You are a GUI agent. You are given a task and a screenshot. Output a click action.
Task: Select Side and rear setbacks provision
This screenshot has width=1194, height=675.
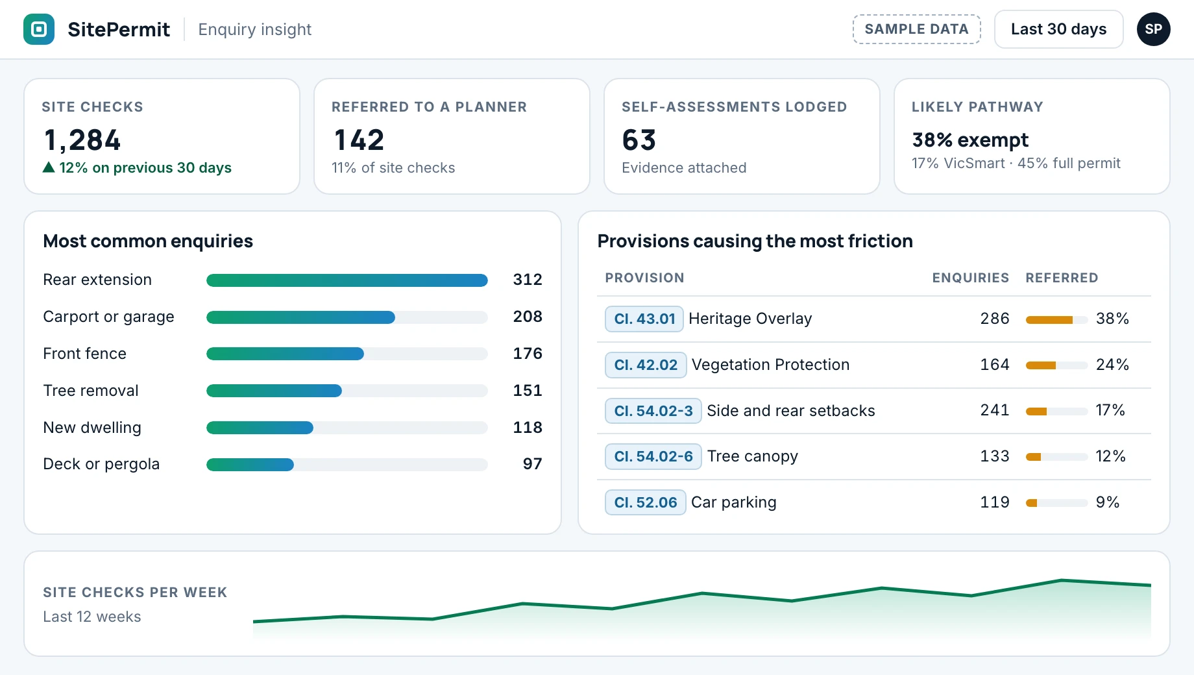pyautogui.click(x=790, y=411)
